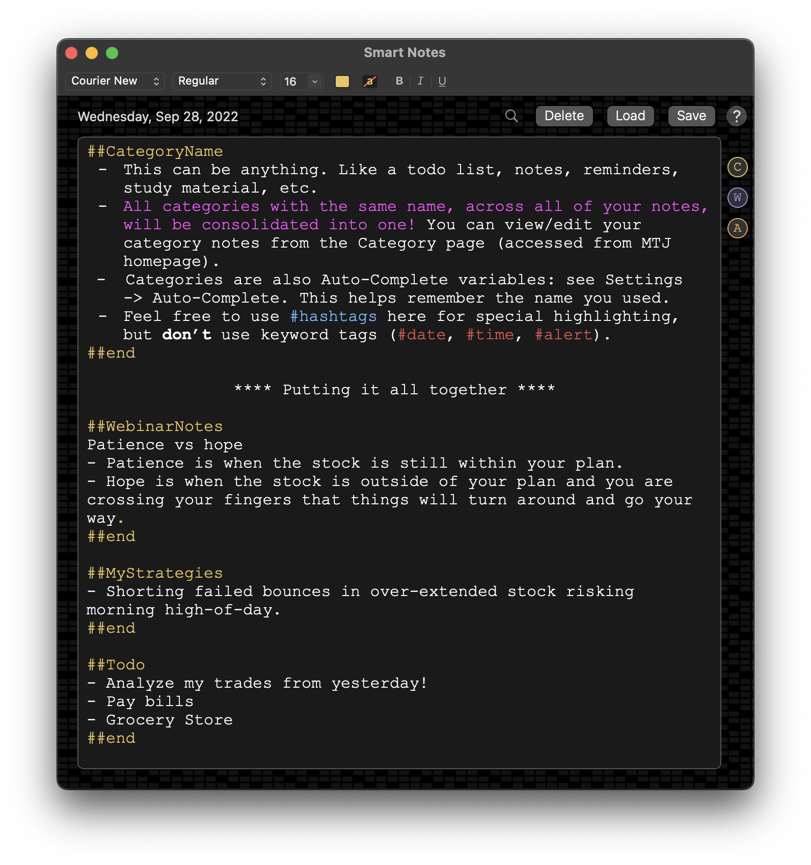The height and width of the screenshot is (865, 811).
Task: Toggle underline formatting with the U button
Action: 442,82
